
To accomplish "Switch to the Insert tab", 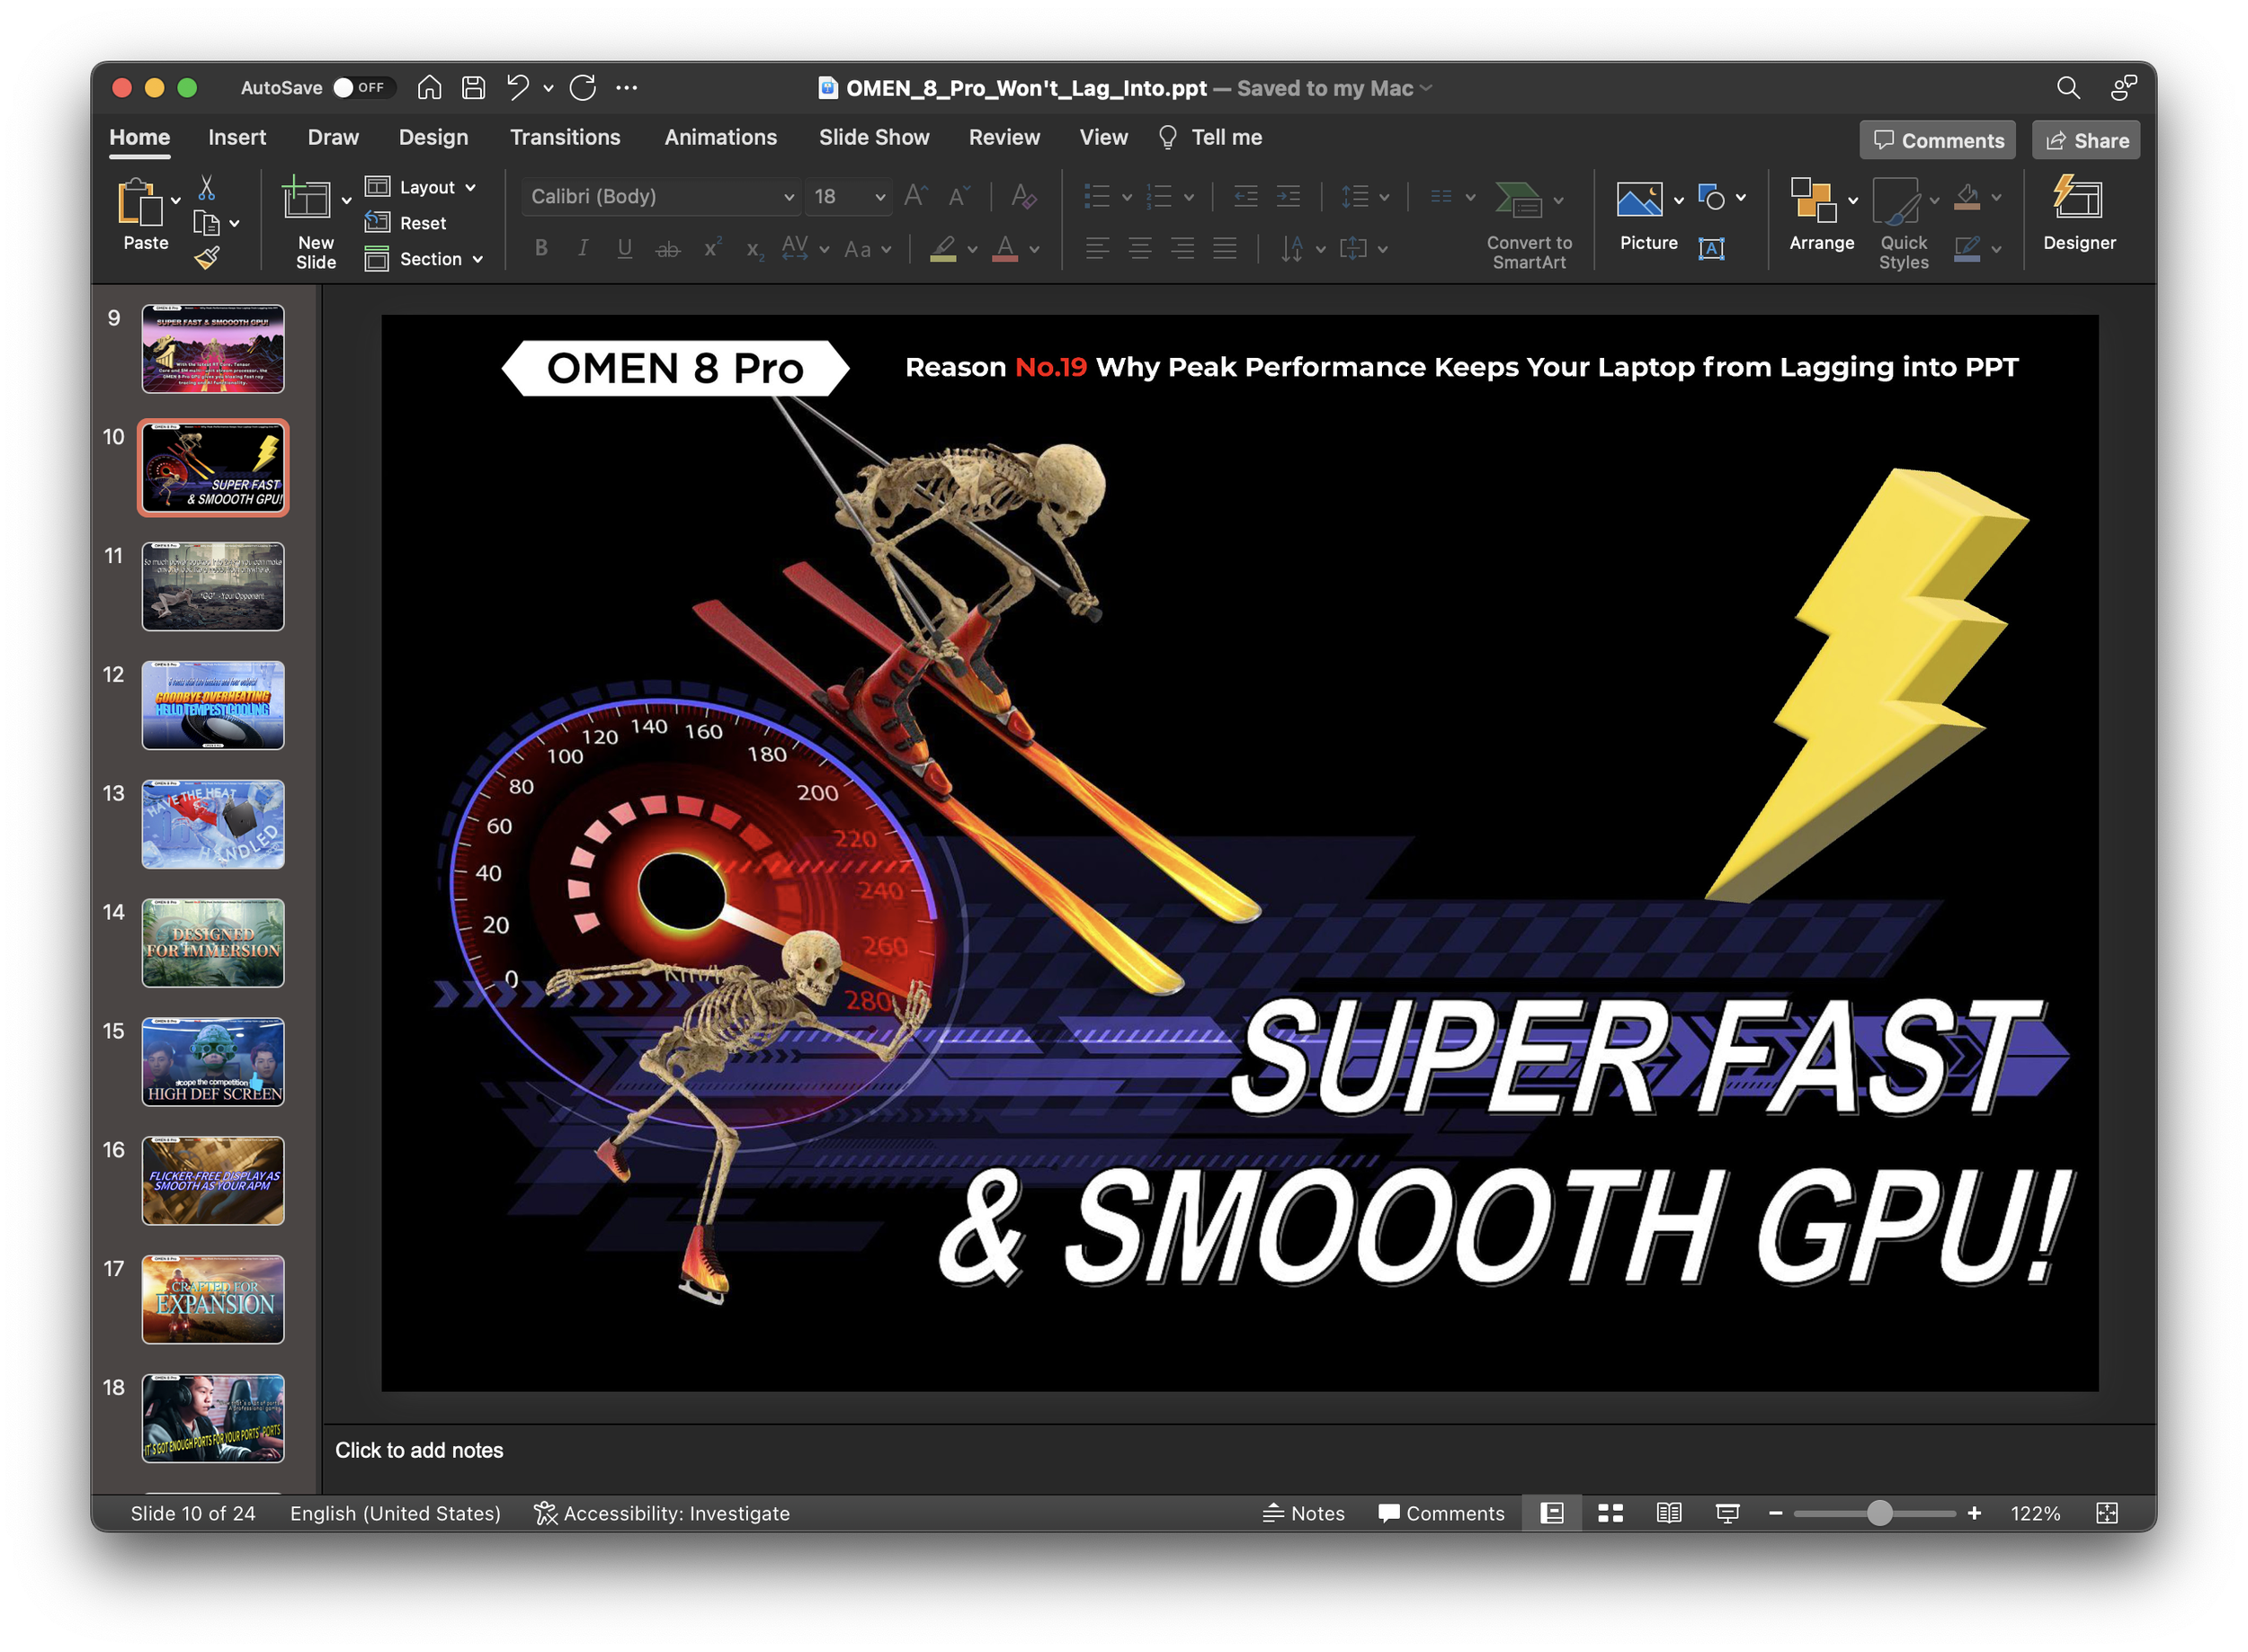I will (237, 138).
